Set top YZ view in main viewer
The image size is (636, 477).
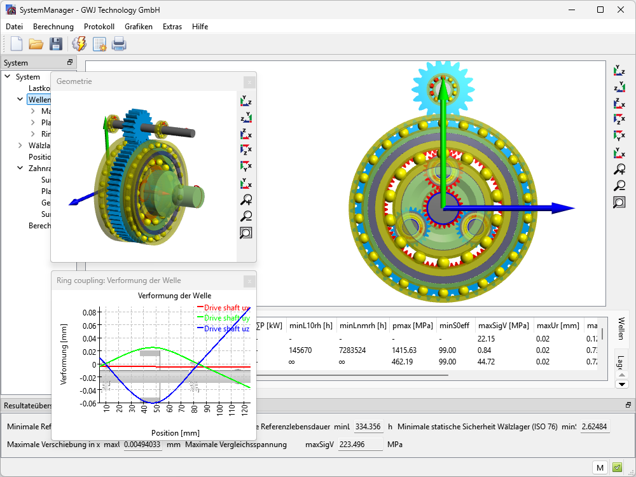619,70
